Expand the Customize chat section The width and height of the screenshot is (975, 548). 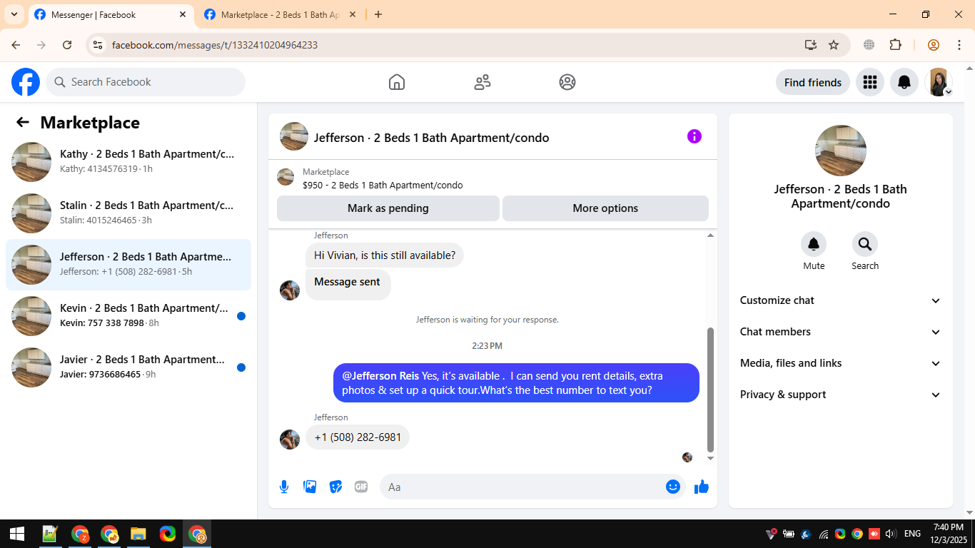click(x=840, y=300)
